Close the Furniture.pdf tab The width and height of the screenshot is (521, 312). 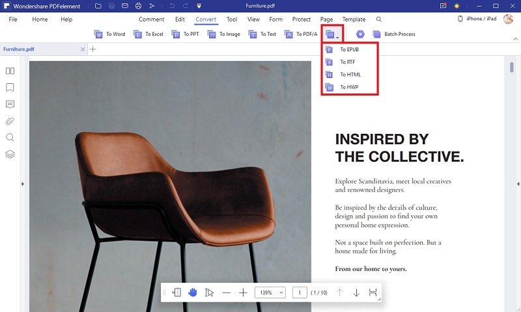point(83,49)
